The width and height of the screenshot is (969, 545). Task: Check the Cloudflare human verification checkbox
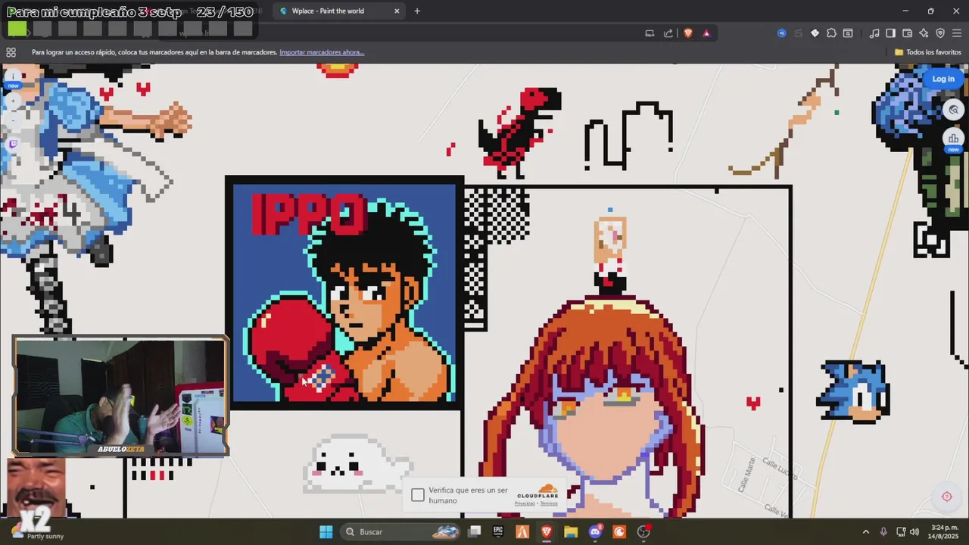[418, 495]
